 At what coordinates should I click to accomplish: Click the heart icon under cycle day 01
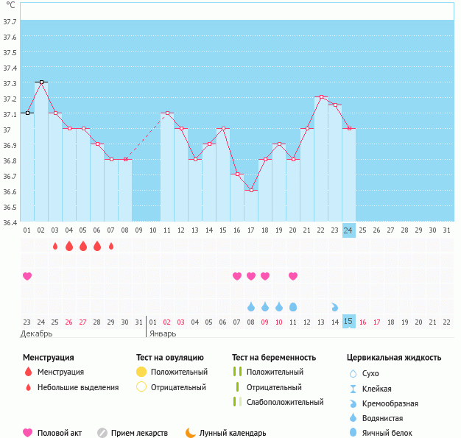27,276
